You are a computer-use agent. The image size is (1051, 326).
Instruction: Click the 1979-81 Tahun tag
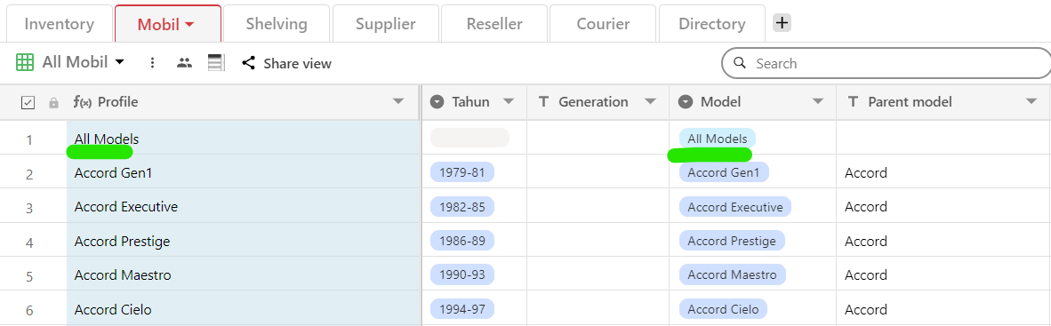461,172
